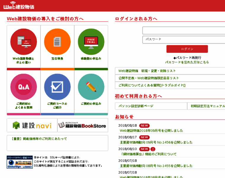Open news 「鋼材価格算出」機能のご利用について

[149, 154]
